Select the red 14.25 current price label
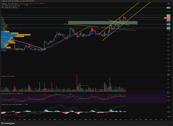 pyautogui.click(x=168, y=18)
